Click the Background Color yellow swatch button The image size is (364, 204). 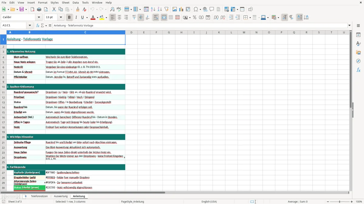pos(102,18)
